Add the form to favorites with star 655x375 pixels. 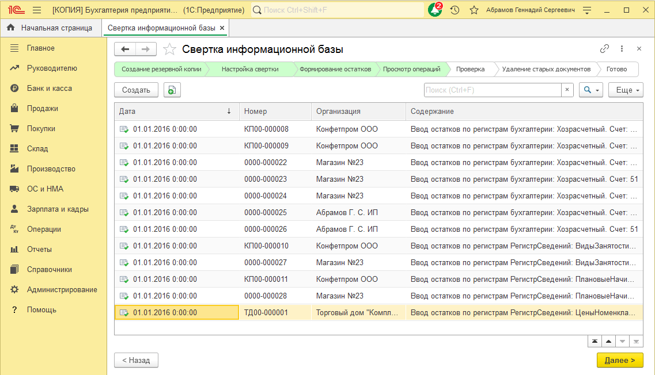point(169,49)
